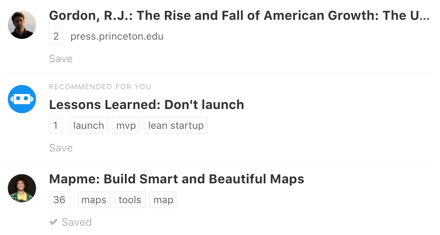The width and height of the screenshot is (440, 235).
Task: Open Mapme: Build Smart and Beautiful Maps
Action: coord(176,179)
